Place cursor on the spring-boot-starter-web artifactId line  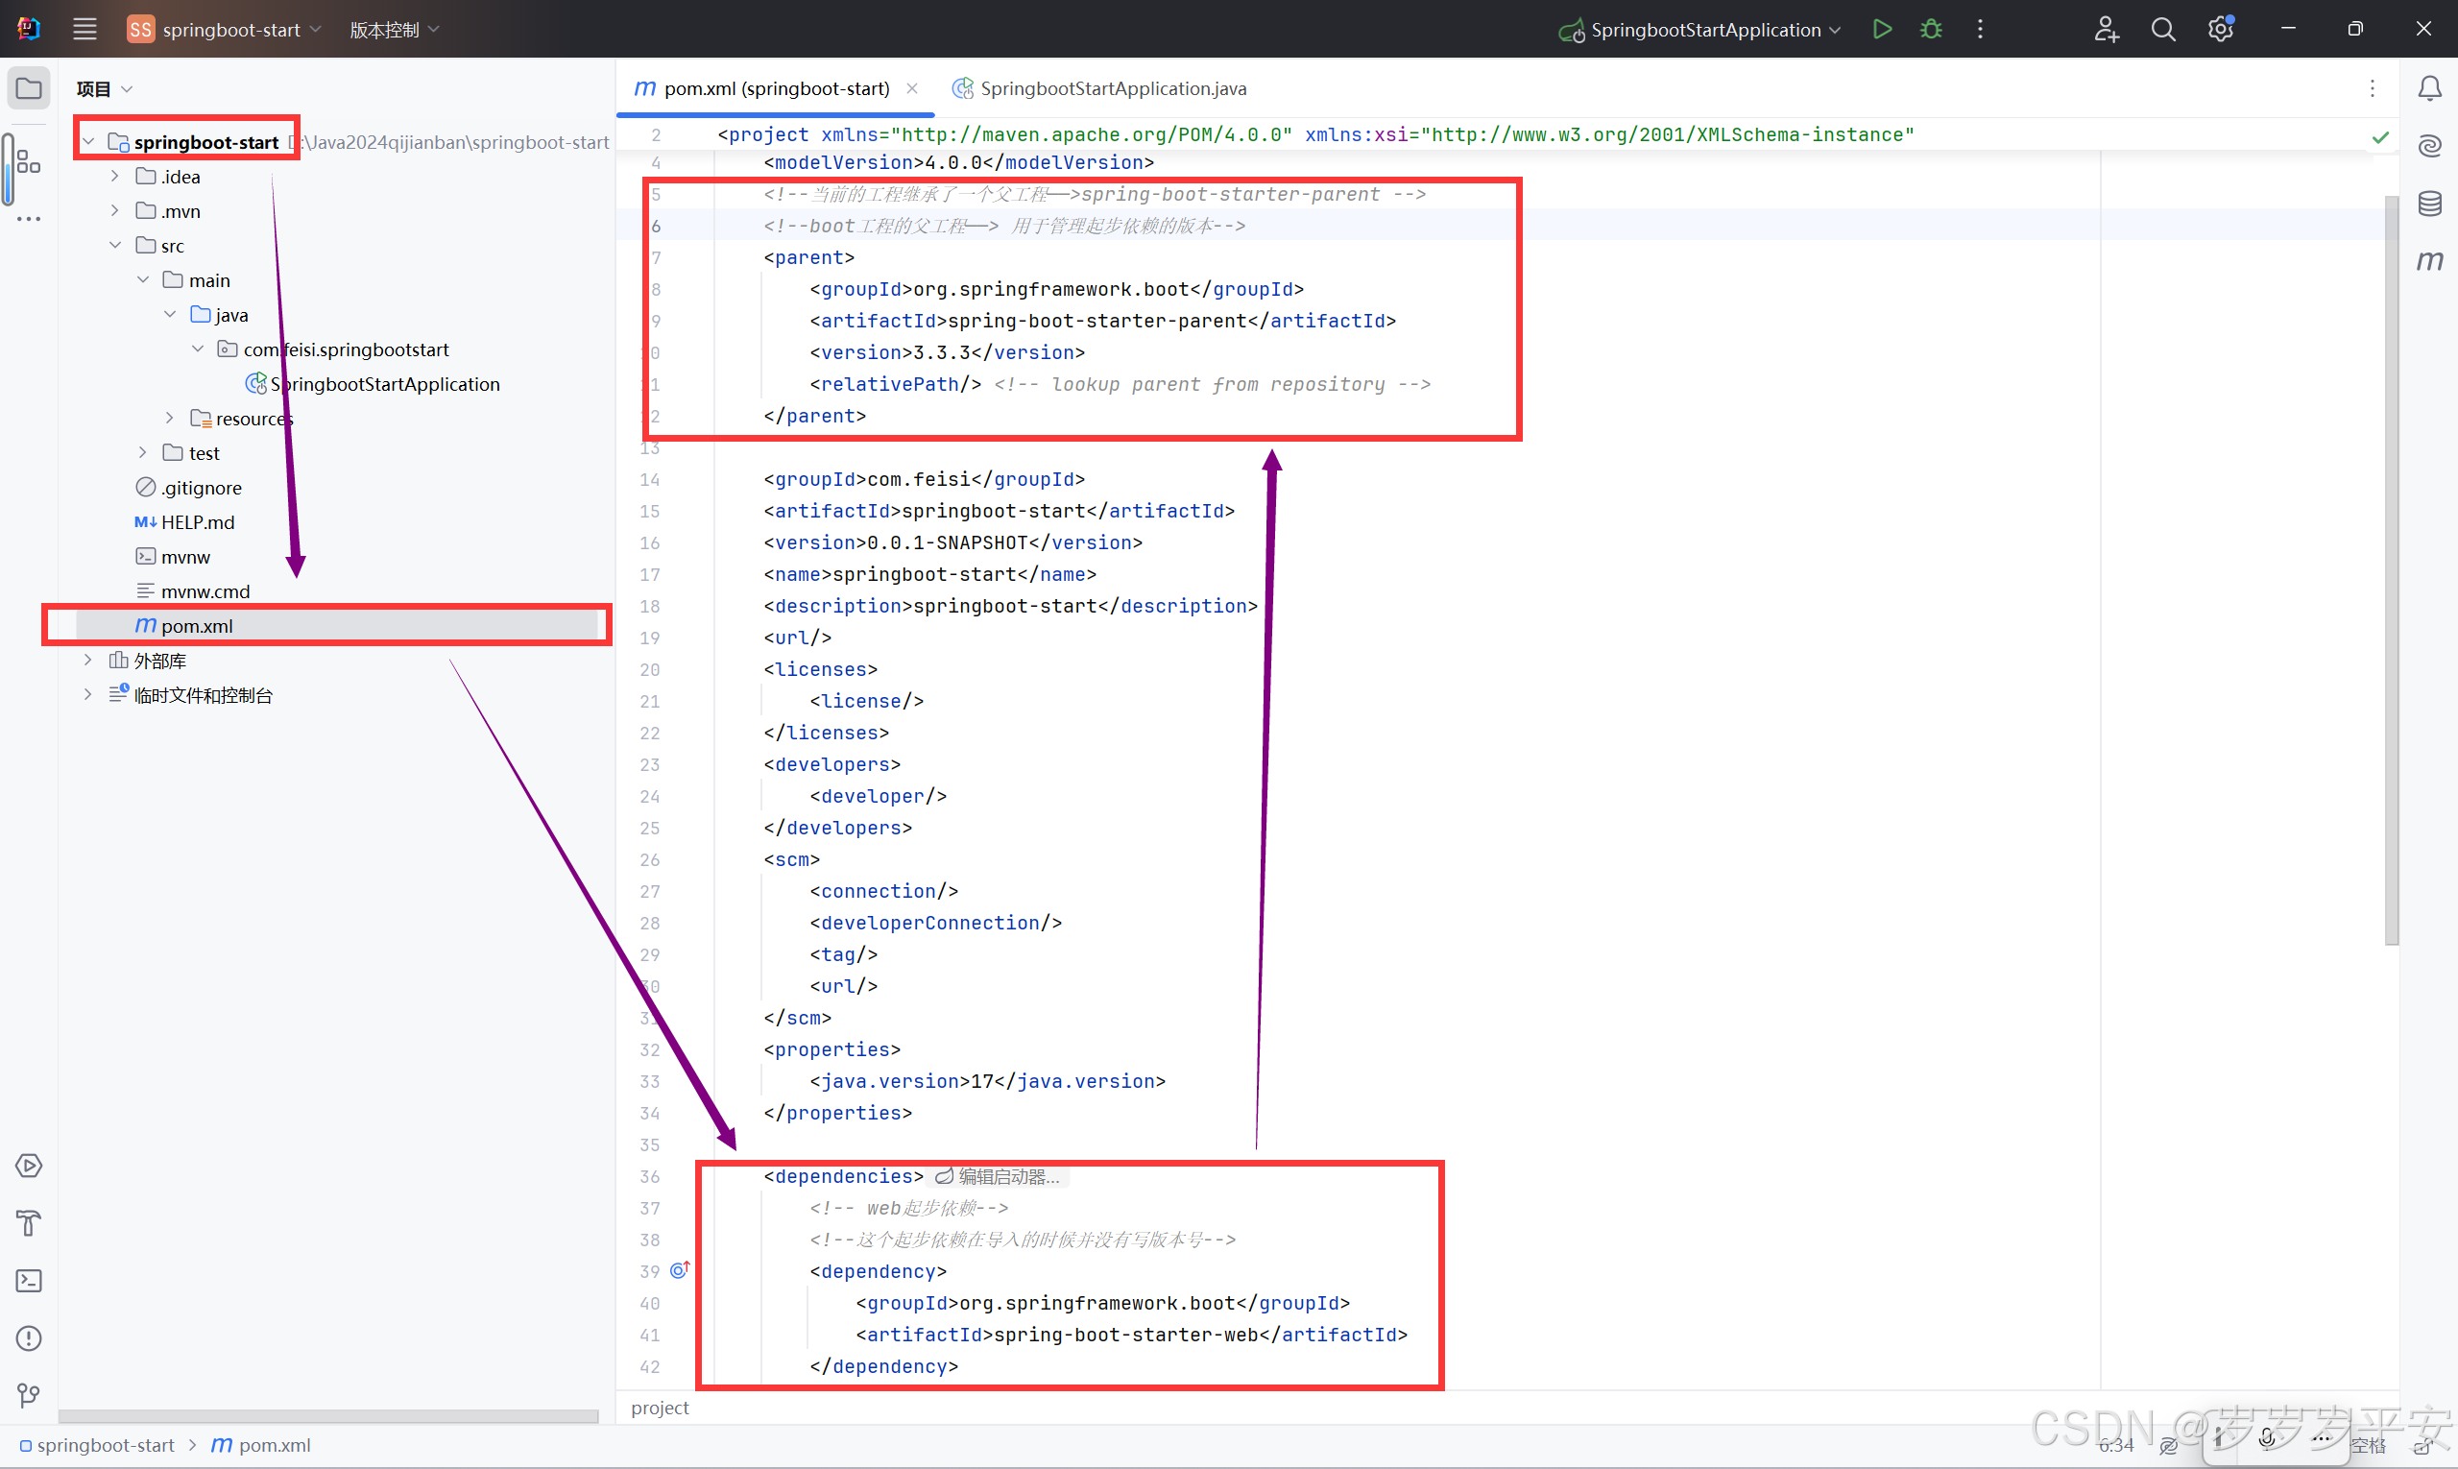(1130, 1335)
